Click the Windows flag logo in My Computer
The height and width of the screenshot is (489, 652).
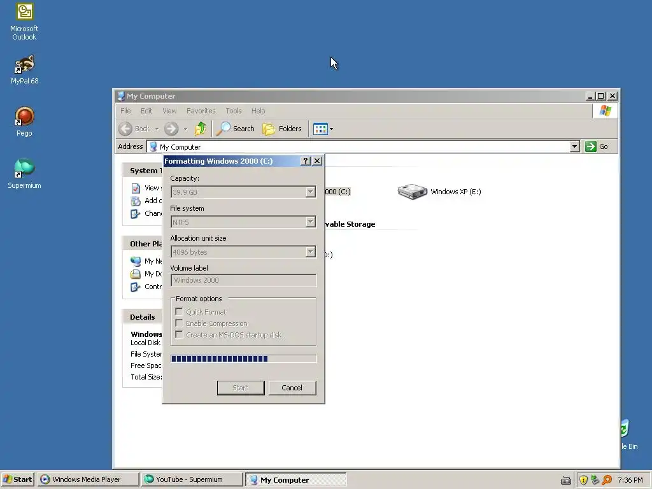pos(606,111)
